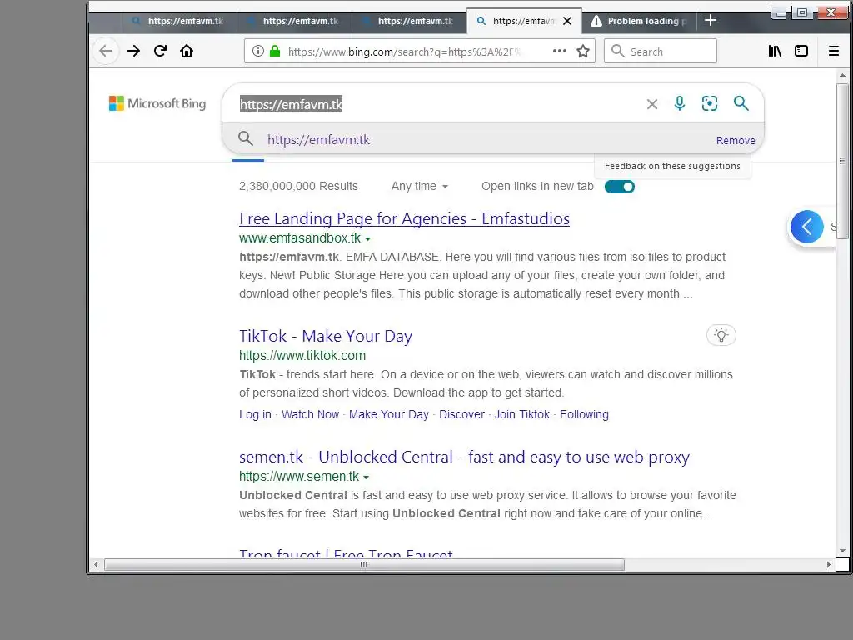The height and width of the screenshot is (640, 853).
Task: Focus the Bing search query field
Action: click(435, 104)
